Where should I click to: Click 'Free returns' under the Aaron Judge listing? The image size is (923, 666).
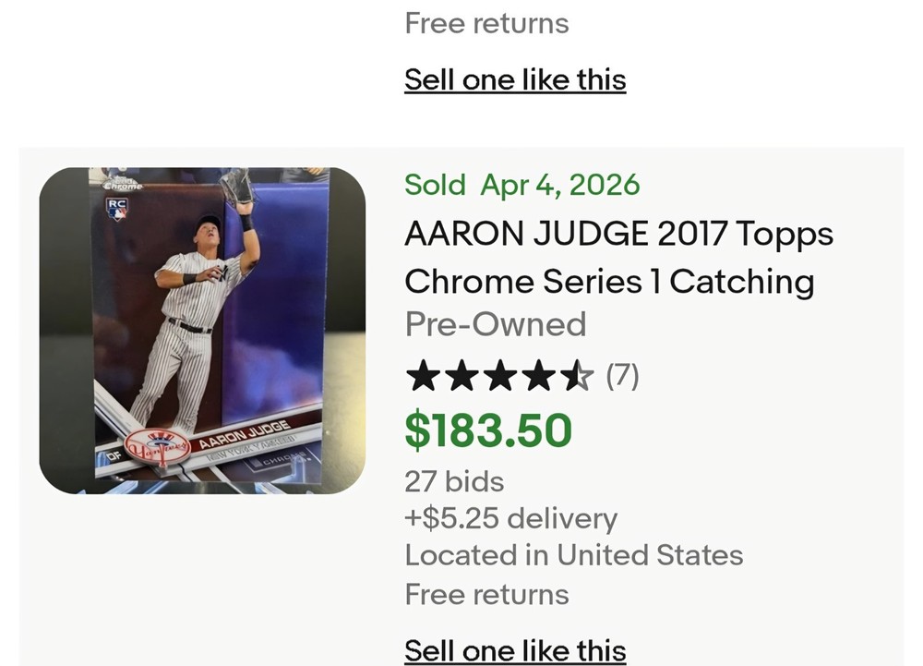pyautogui.click(x=486, y=594)
